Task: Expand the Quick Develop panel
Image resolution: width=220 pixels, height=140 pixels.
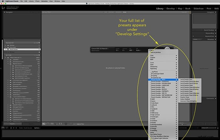Action: point(216,30)
